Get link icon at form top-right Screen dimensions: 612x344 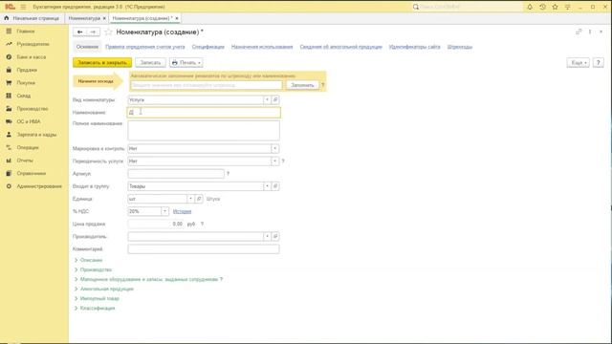pyautogui.click(x=579, y=32)
